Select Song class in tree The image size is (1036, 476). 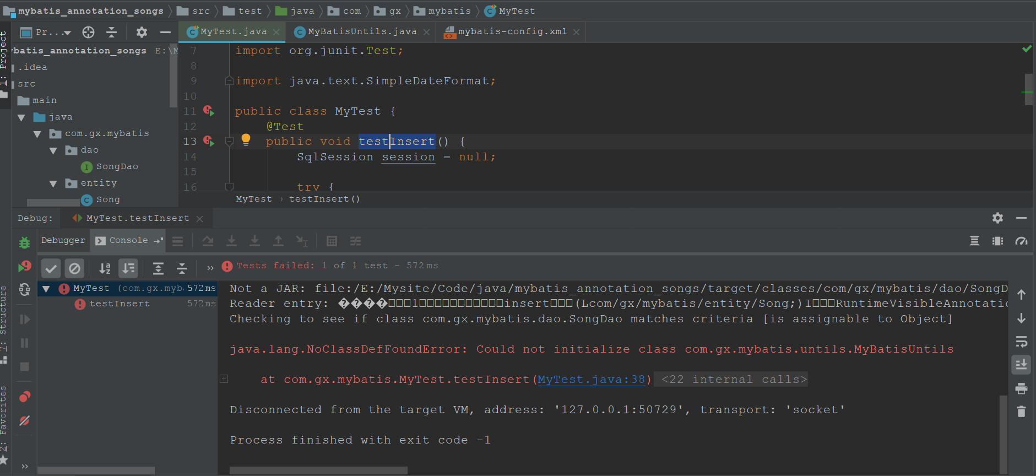coord(101,199)
